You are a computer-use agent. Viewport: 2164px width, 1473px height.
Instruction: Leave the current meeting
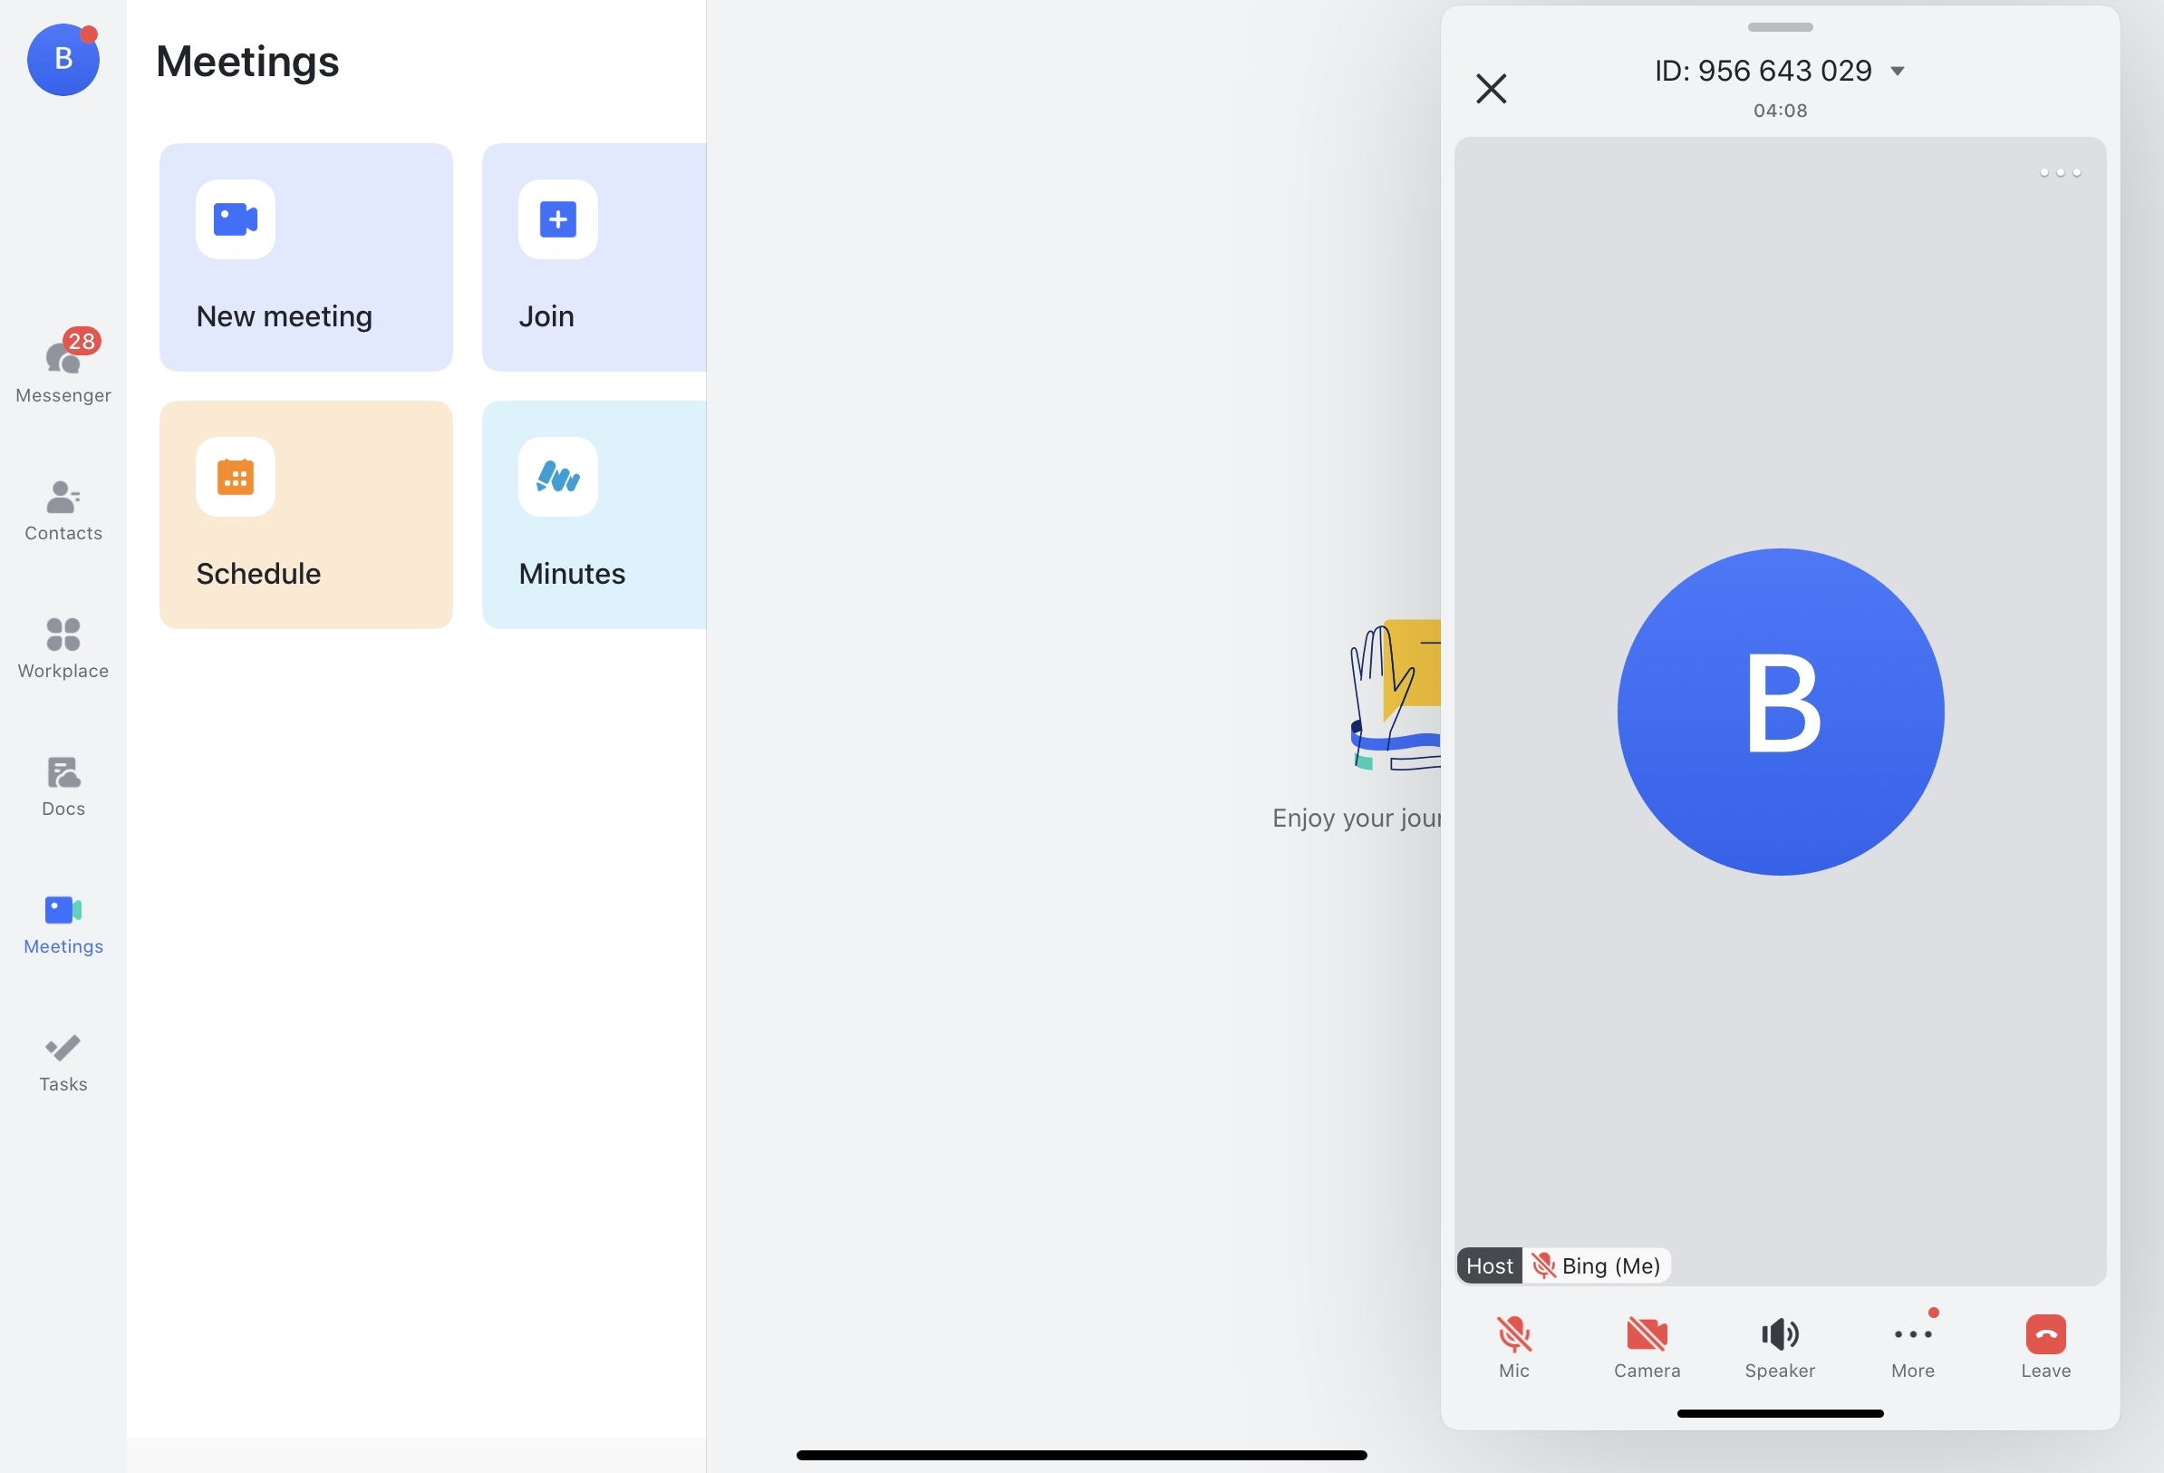2046,1345
